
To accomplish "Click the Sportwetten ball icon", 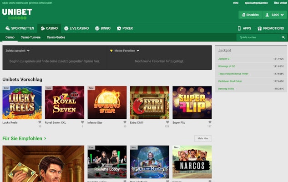I will 8,28.
